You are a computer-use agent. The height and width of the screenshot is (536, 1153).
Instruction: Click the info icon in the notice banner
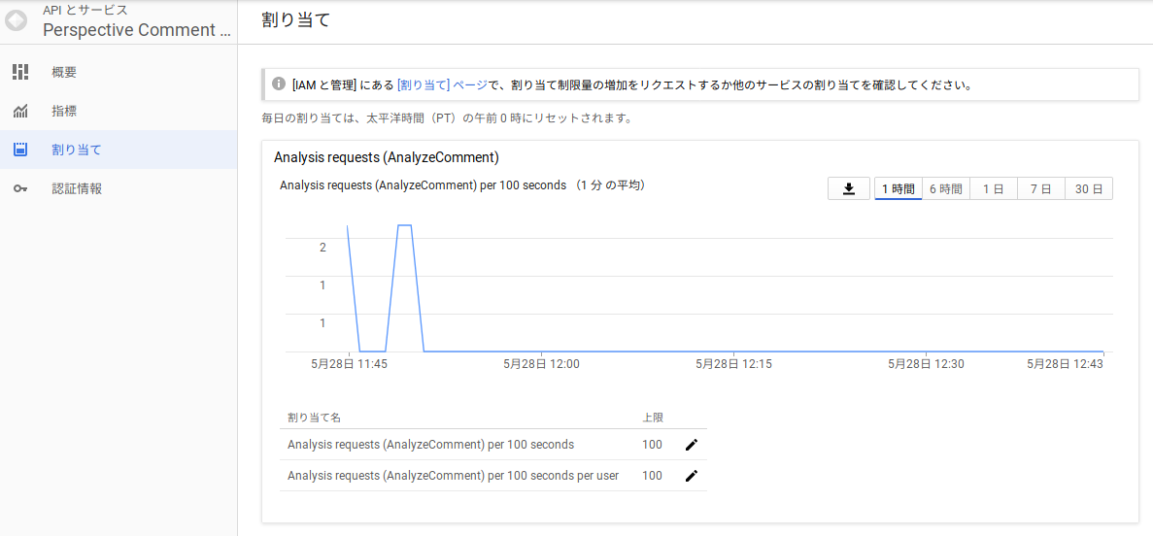coord(279,84)
